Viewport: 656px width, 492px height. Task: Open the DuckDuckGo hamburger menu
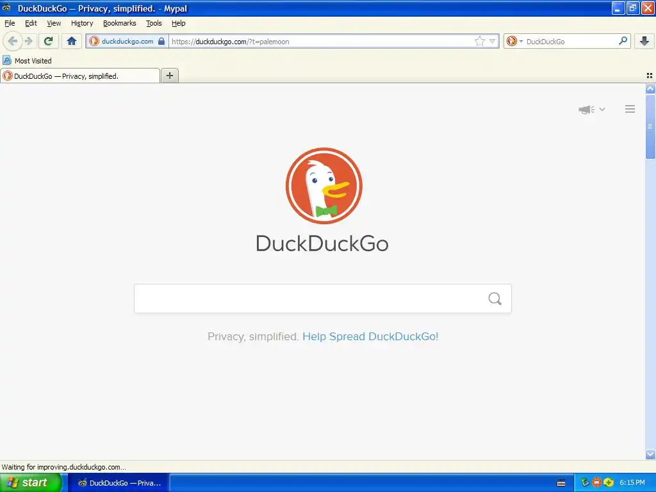click(630, 109)
